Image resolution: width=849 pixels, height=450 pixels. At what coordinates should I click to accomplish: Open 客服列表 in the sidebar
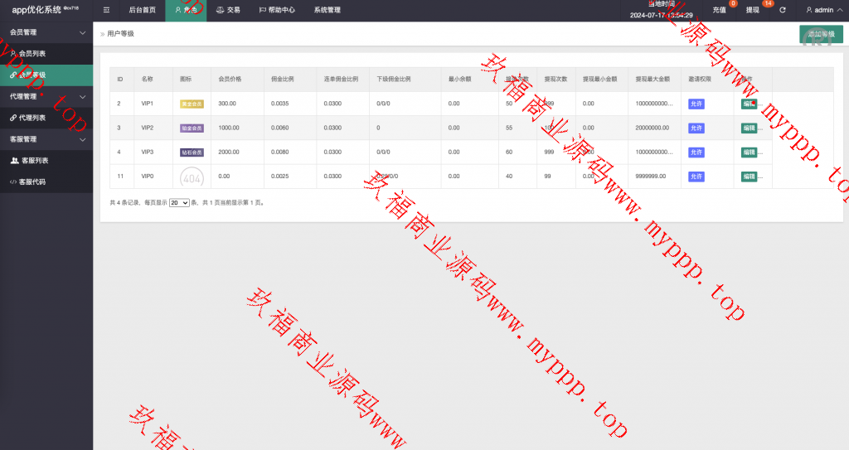coord(33,160)
